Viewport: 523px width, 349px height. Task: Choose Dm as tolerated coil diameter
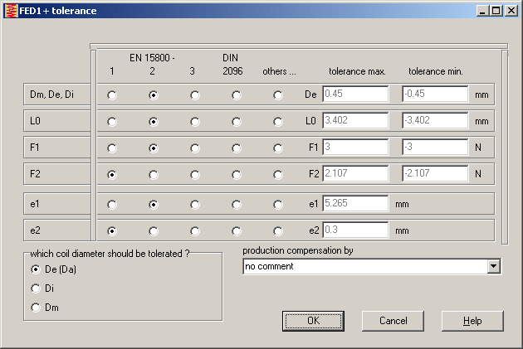[x=36, y=308]
